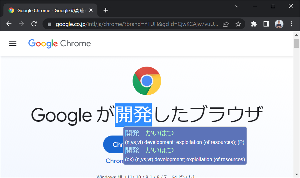
Task: Reload the current page
Action: coord(34,24)
